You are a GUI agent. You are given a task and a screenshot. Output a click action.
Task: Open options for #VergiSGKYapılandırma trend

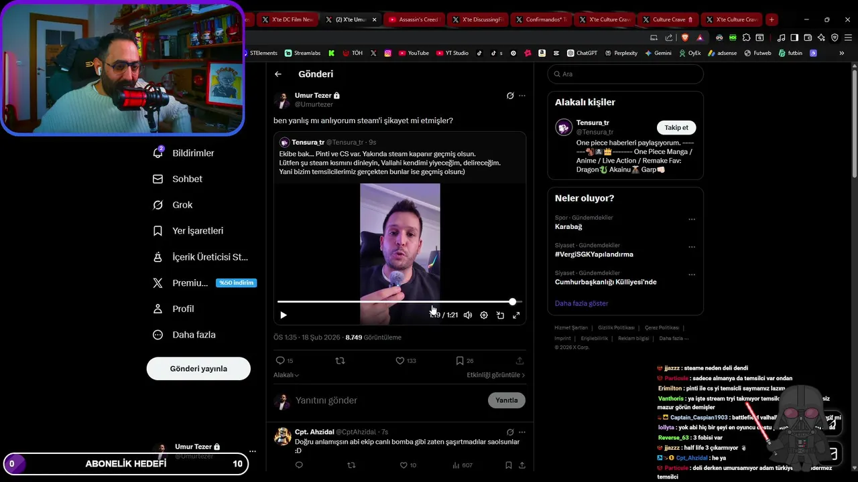coord(692,247)
